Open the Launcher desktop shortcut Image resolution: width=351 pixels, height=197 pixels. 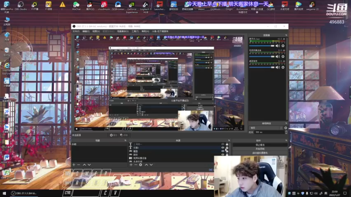coord(160,6)
